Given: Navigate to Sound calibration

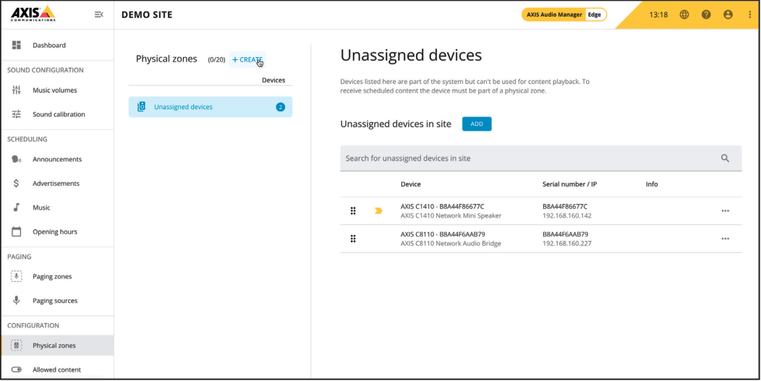Looking at the screenshot, I should click(x=59, y=114).
